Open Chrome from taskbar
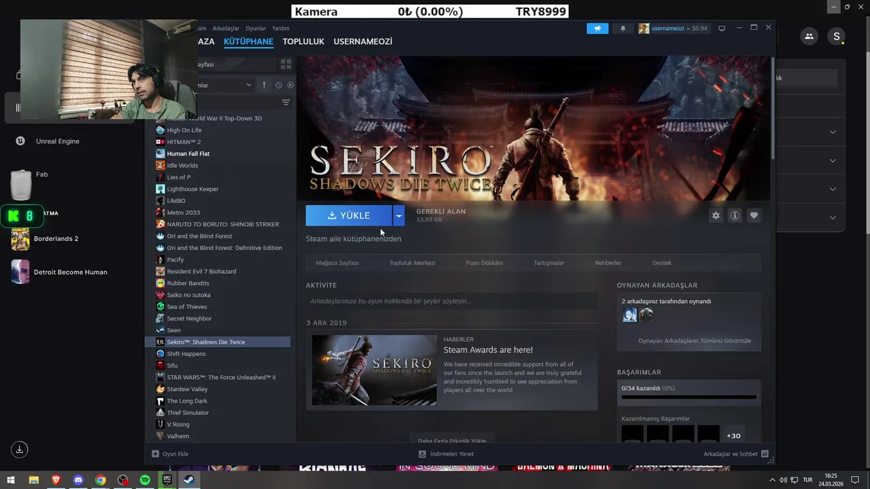This screenshot has height=489, width=870. (101, 479)
